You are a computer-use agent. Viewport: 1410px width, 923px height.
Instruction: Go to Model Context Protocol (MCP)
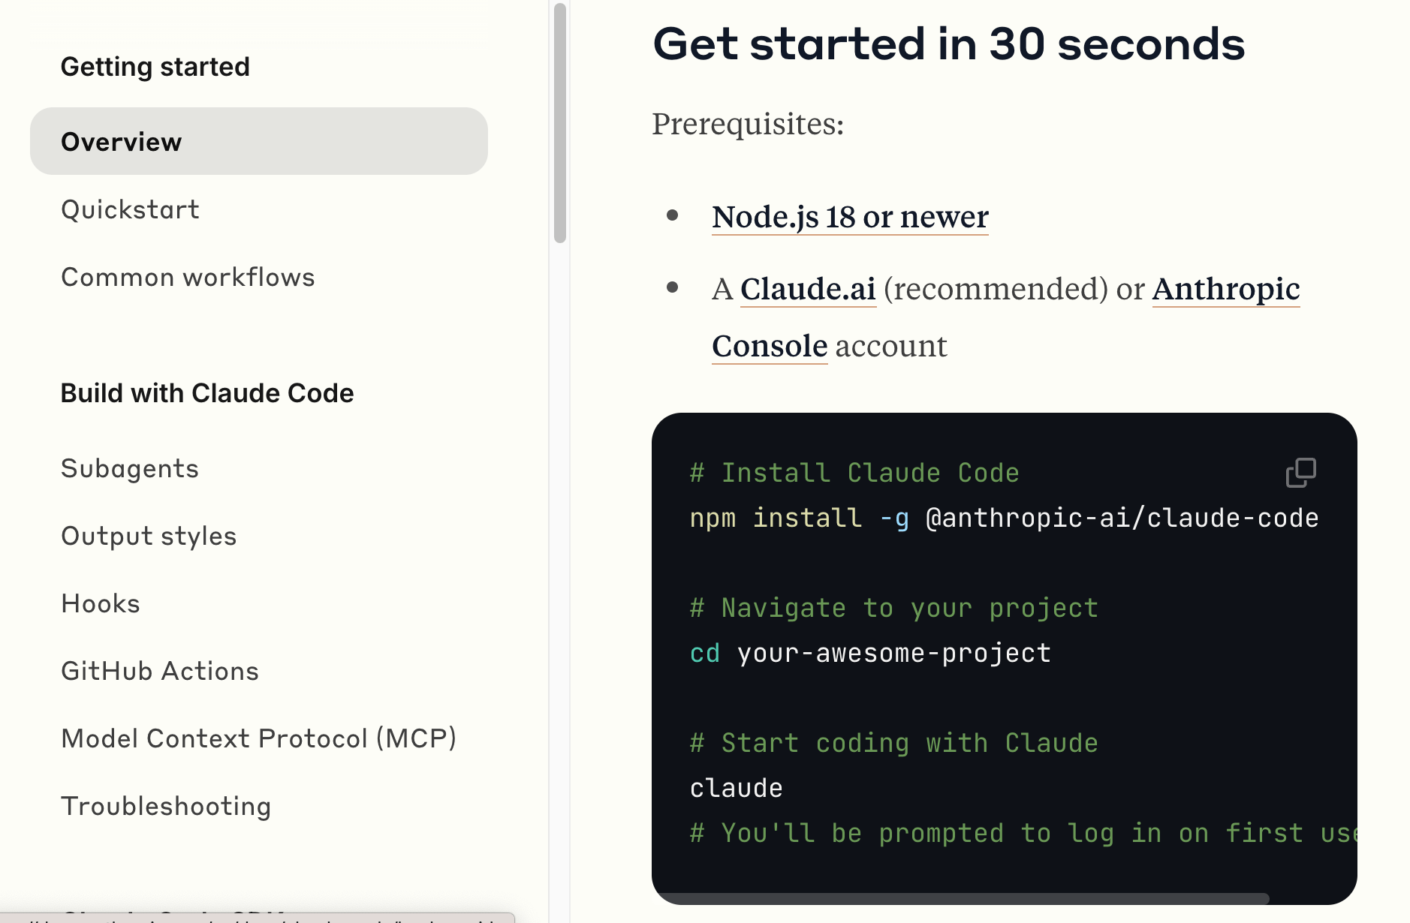(x=259, y=738)
